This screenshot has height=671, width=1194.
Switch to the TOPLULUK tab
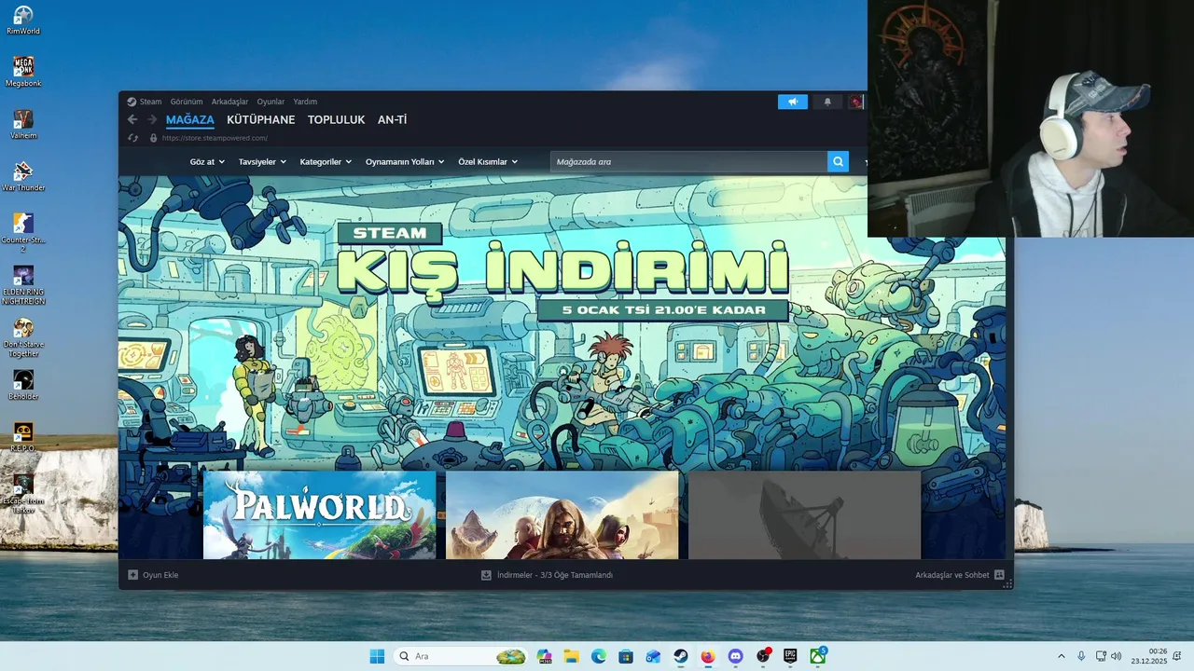click(336, 120)
